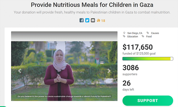The width and height of the screenshot is (178, 107).
Task: Click the tag icon beside Education
Action: [x=124, y=36]
